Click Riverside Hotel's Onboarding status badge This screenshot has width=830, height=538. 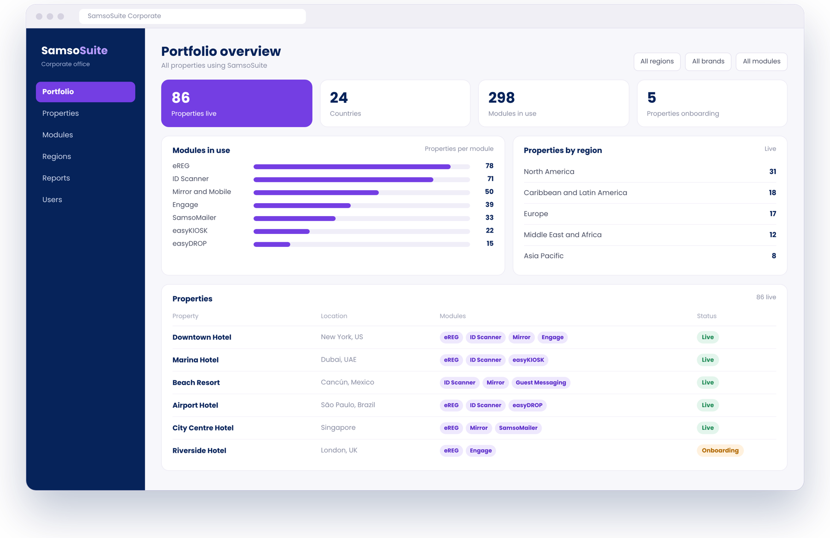[x=720, y=450]
